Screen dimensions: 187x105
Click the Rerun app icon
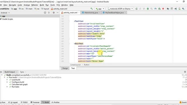tap(136, 9)
